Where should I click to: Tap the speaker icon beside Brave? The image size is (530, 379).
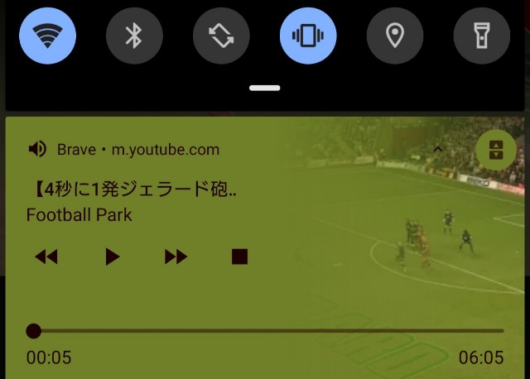(x=37, y=149)
